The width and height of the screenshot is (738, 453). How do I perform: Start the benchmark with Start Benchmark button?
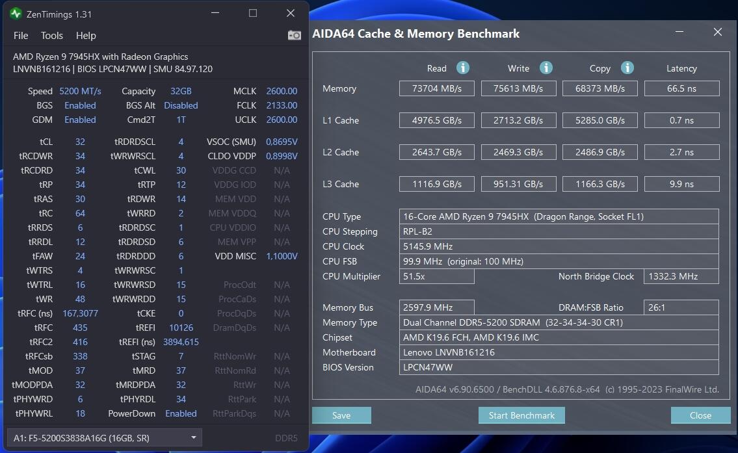[x=521, y=415]
